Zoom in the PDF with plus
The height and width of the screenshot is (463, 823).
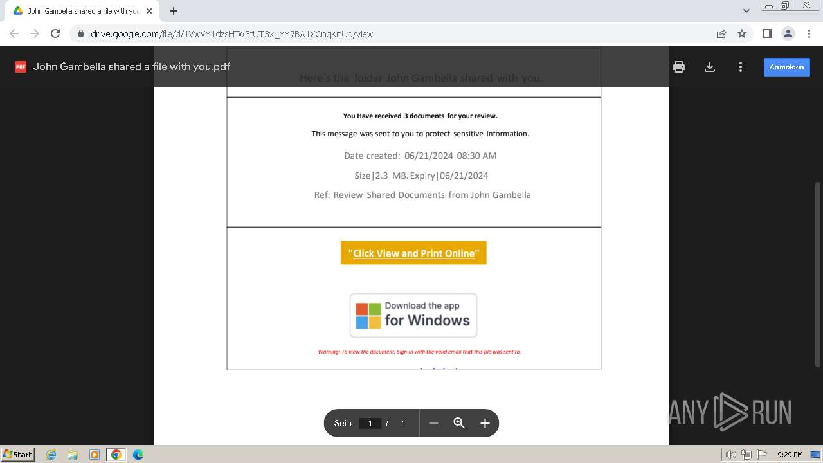[x=485, y=423]
